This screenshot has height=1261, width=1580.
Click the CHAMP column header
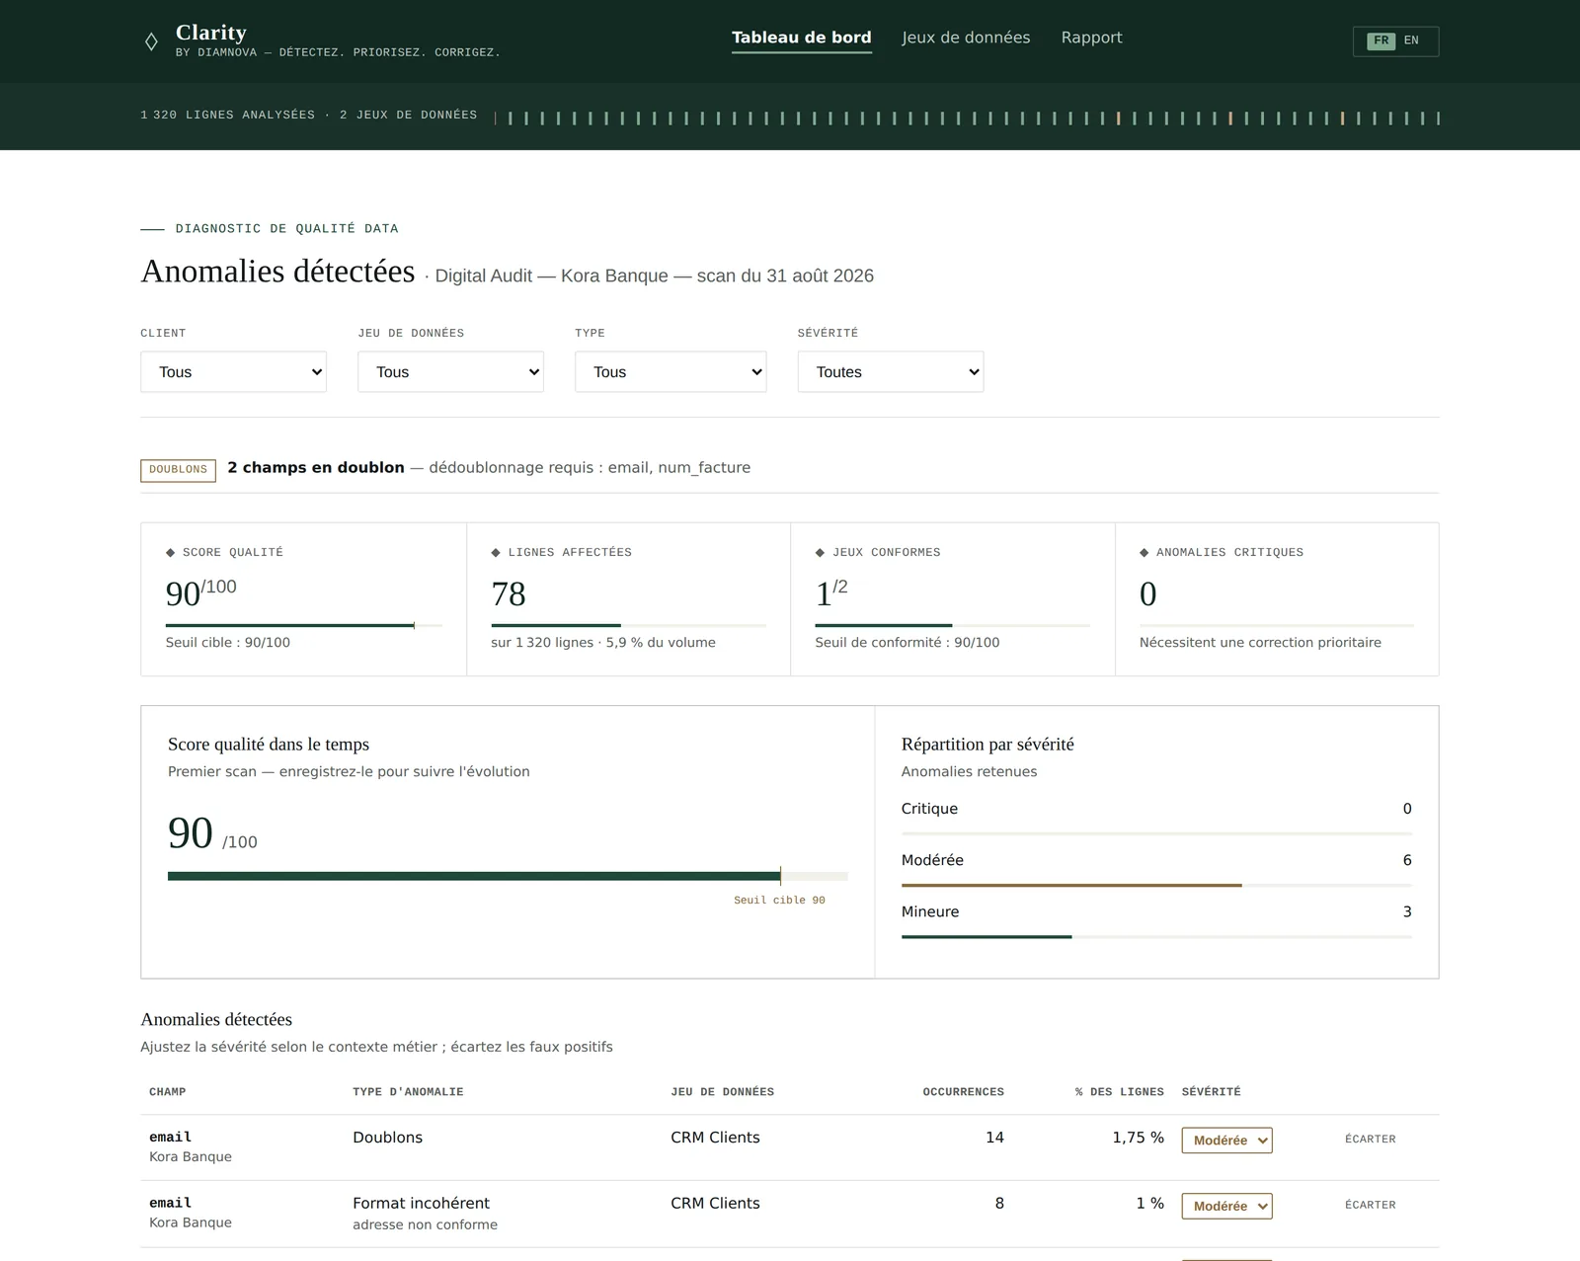(x=168, y=1092)
